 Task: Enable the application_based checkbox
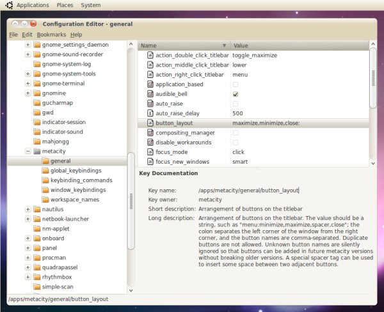(x=236, y=84)
